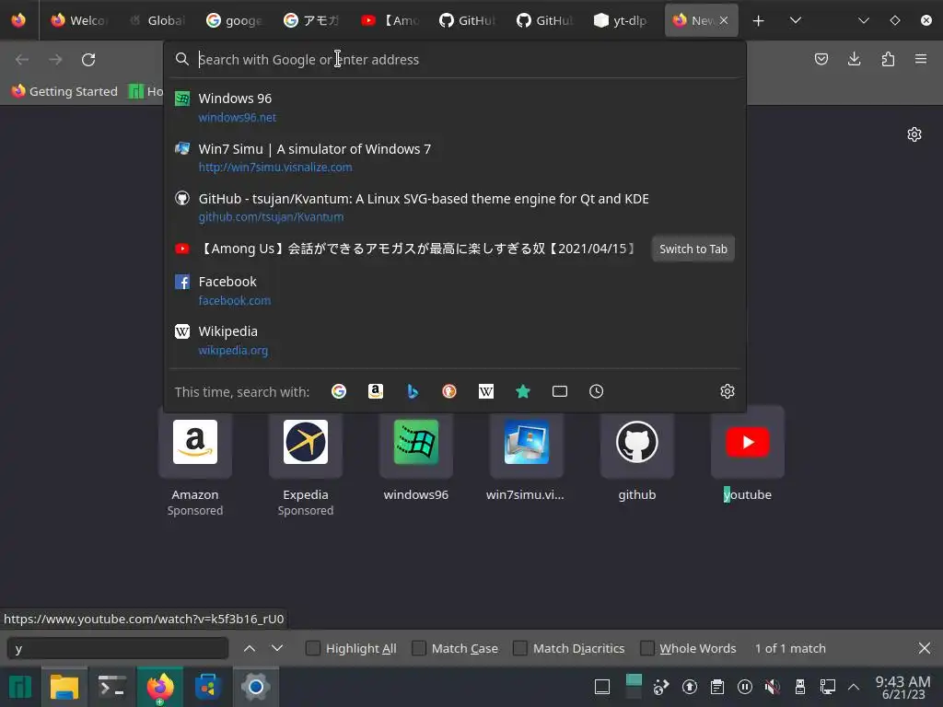This screenshot has height=707, width=943.
Task: Enable Whole Words checkbox
Action: click(x=647, y=648)
